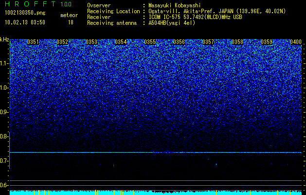Click the HROFFT program title
Viewport: 306px width, 195px height.
[30, 4]
